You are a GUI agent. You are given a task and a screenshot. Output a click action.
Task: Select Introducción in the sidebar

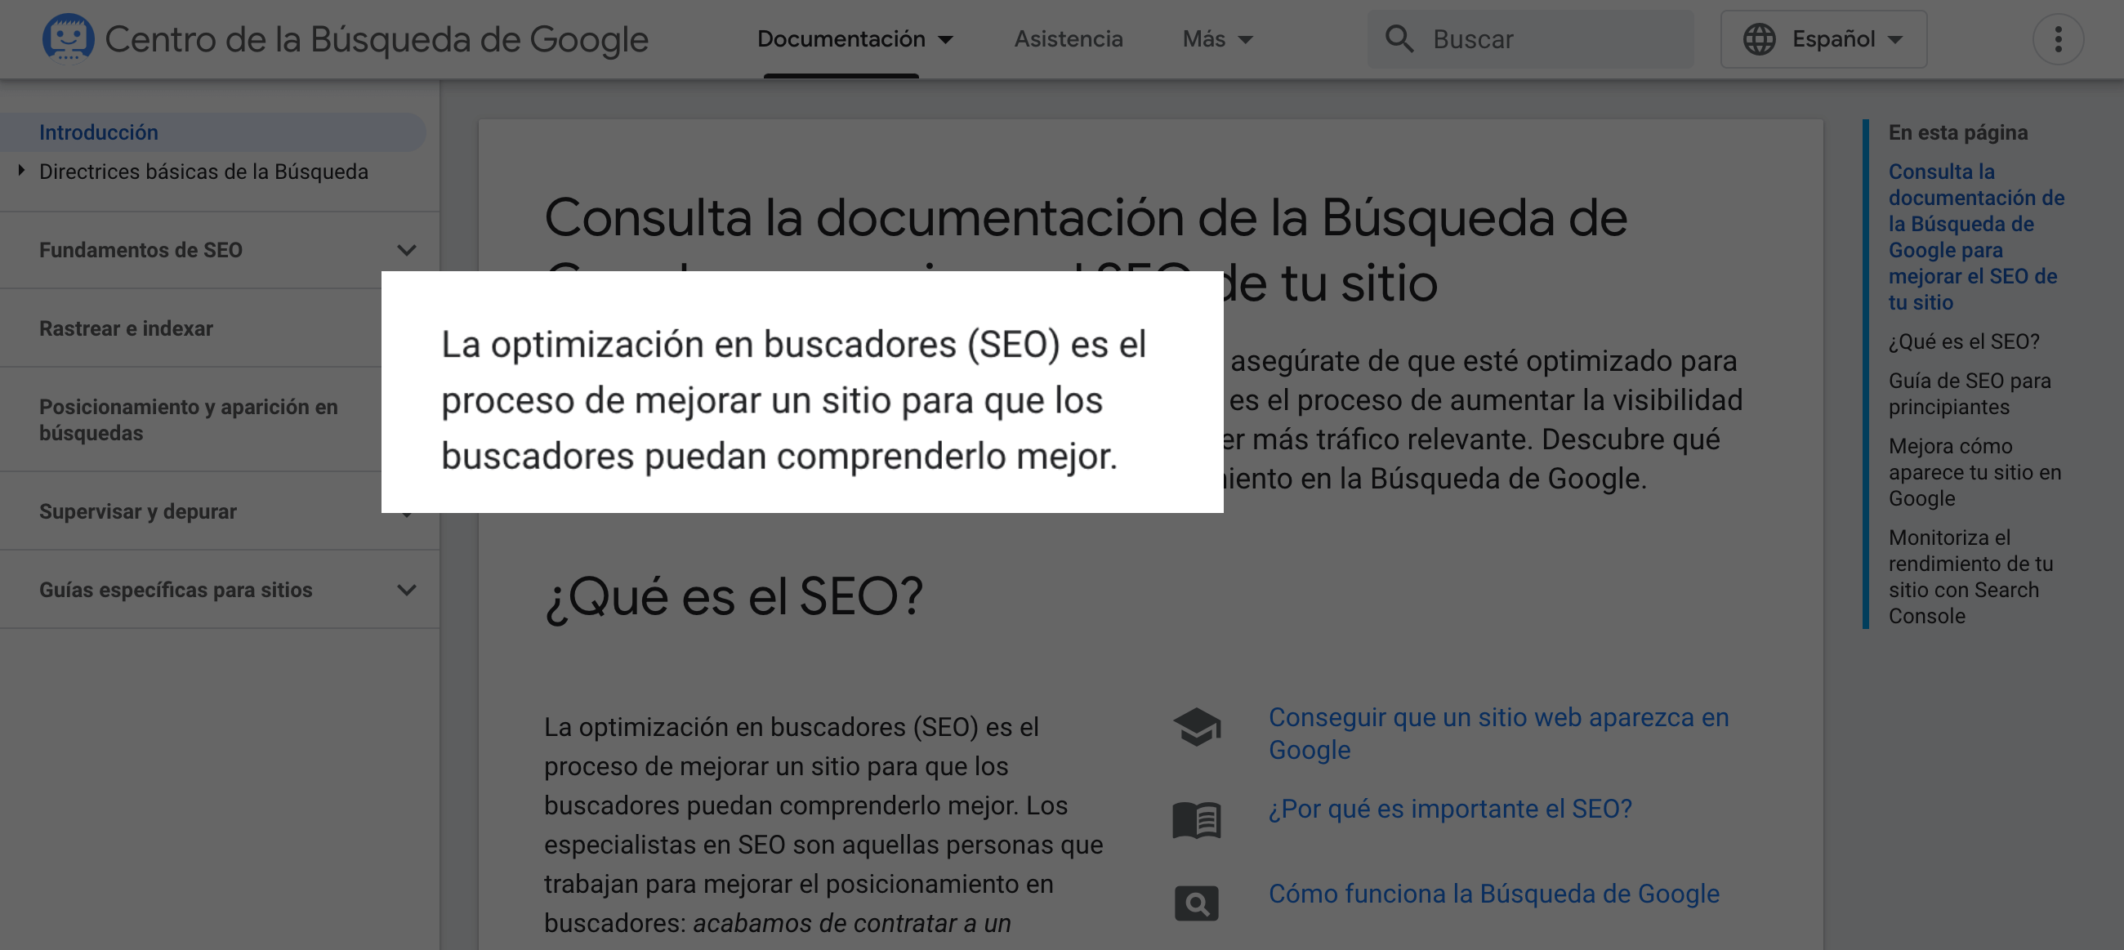[98, 132]
